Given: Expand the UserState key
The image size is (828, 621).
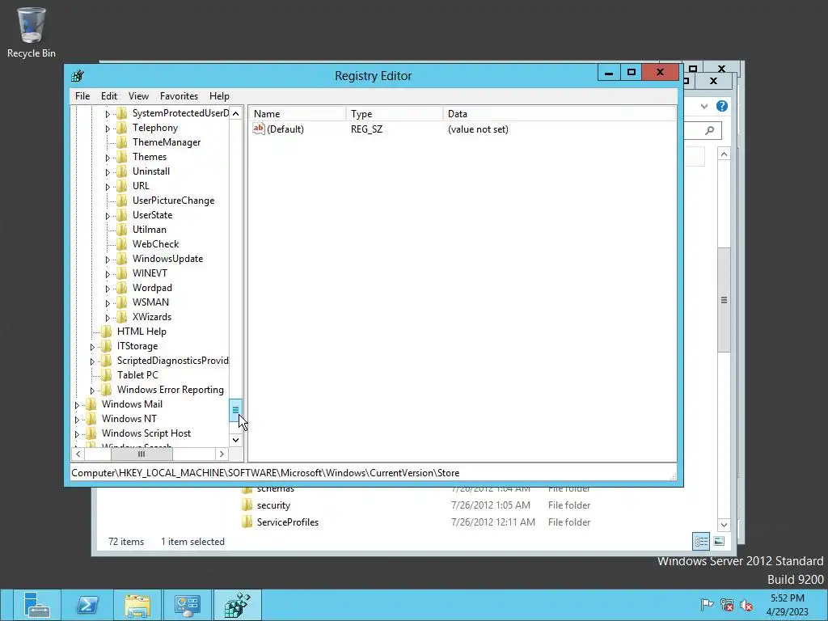Looking at the screenshot, I should coord(108,215).
